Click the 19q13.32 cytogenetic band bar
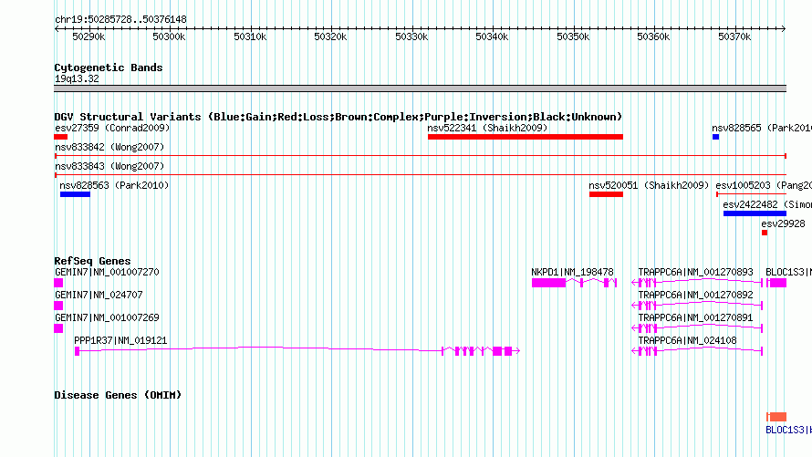Image resolution: width=812 pixels, height=457 pixels. (x=421, y=88)
